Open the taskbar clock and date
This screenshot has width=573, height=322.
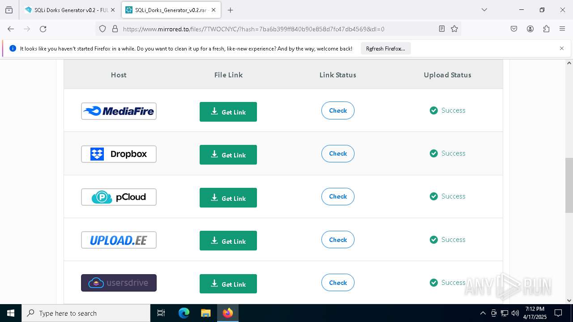coord(535,313)
